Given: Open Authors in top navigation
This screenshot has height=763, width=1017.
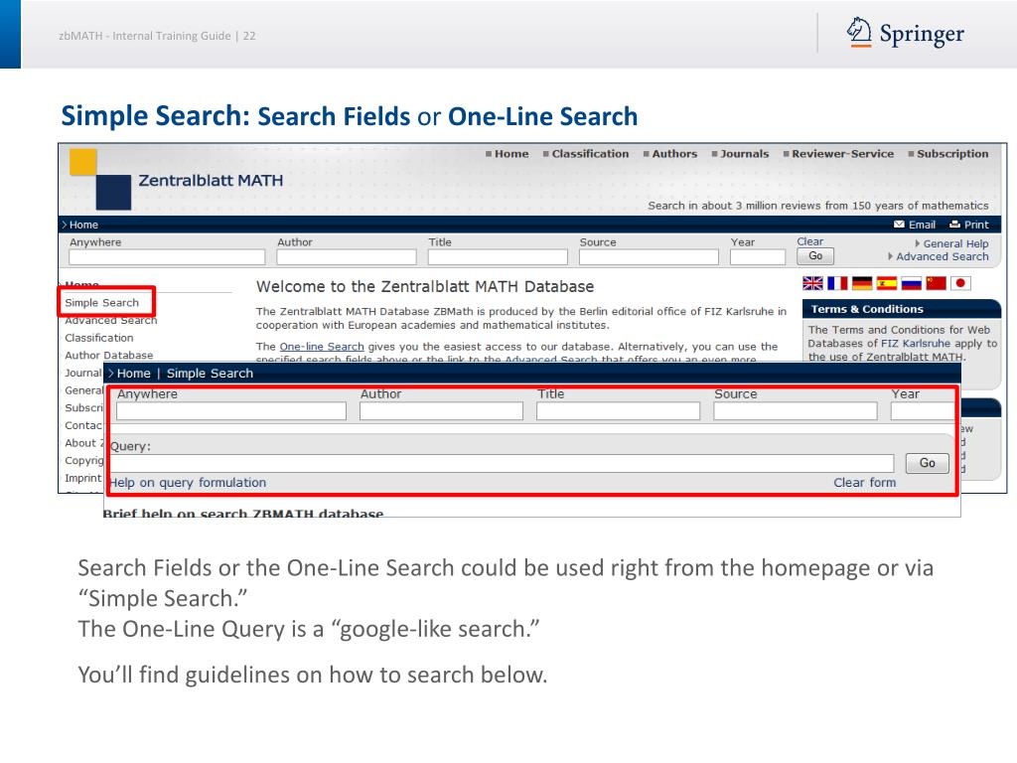Looking at the screenshot, I should tap(674, 154).
